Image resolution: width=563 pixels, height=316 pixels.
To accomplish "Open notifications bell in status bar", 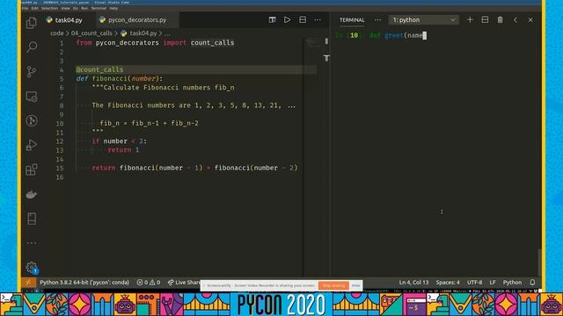I will tap(532, 283).
